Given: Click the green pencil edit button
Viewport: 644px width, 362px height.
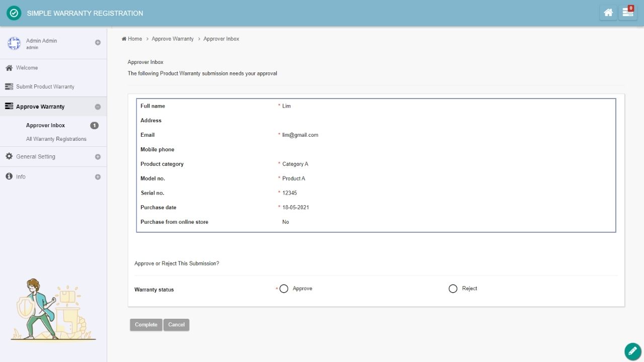Looking at the screenshot, I should point(632,351).
